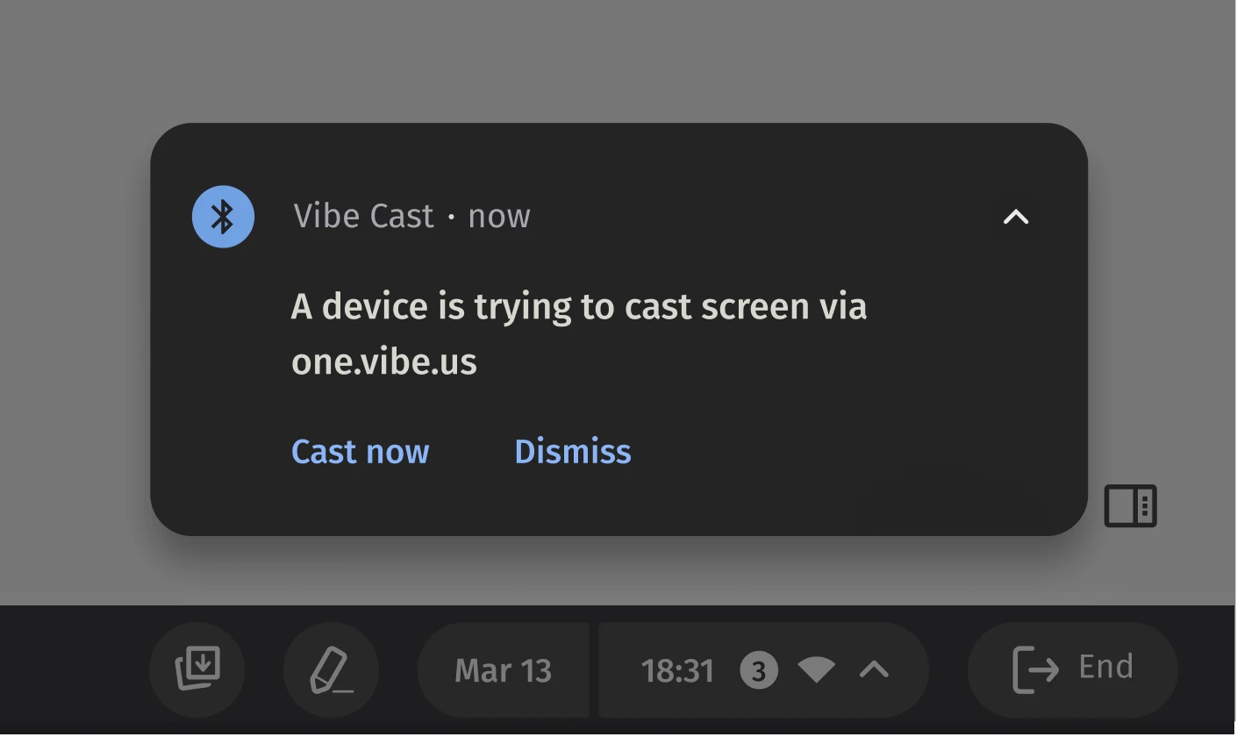Screen dimensions: 1237x737
Task: Click the one.vibe.us address text
Action: point(383,361)
